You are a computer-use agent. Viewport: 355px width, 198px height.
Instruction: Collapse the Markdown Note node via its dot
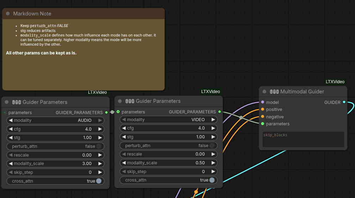coord(8,14)
